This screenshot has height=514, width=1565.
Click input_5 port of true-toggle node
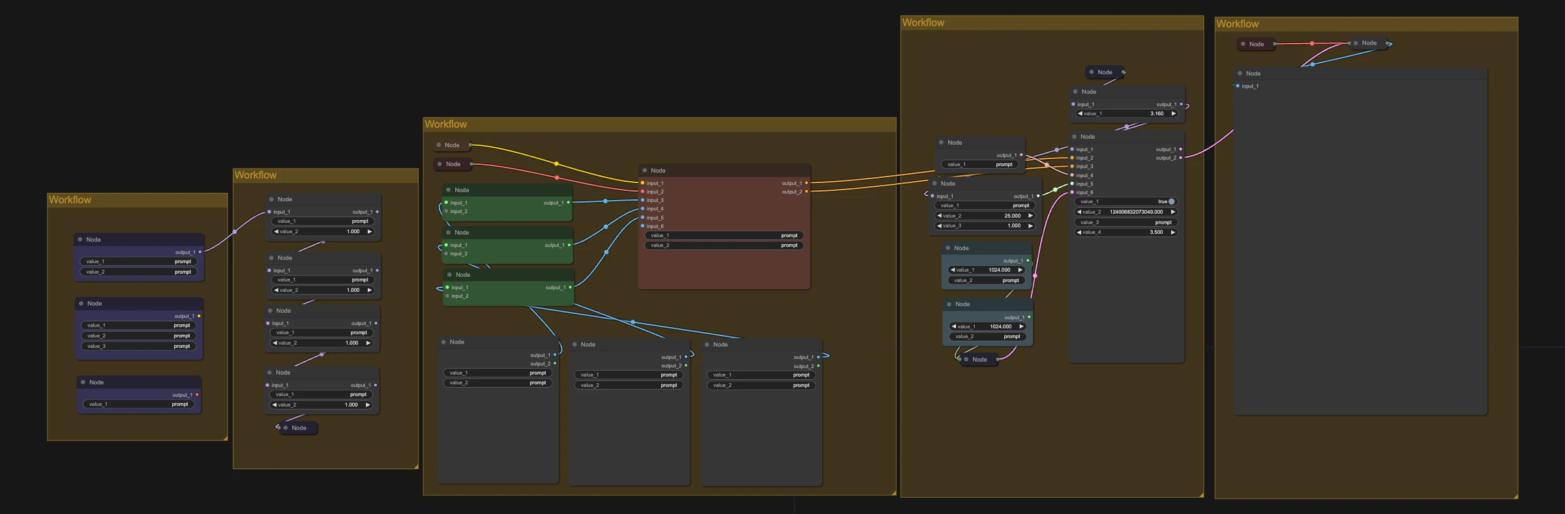(x=1072, y=184)
